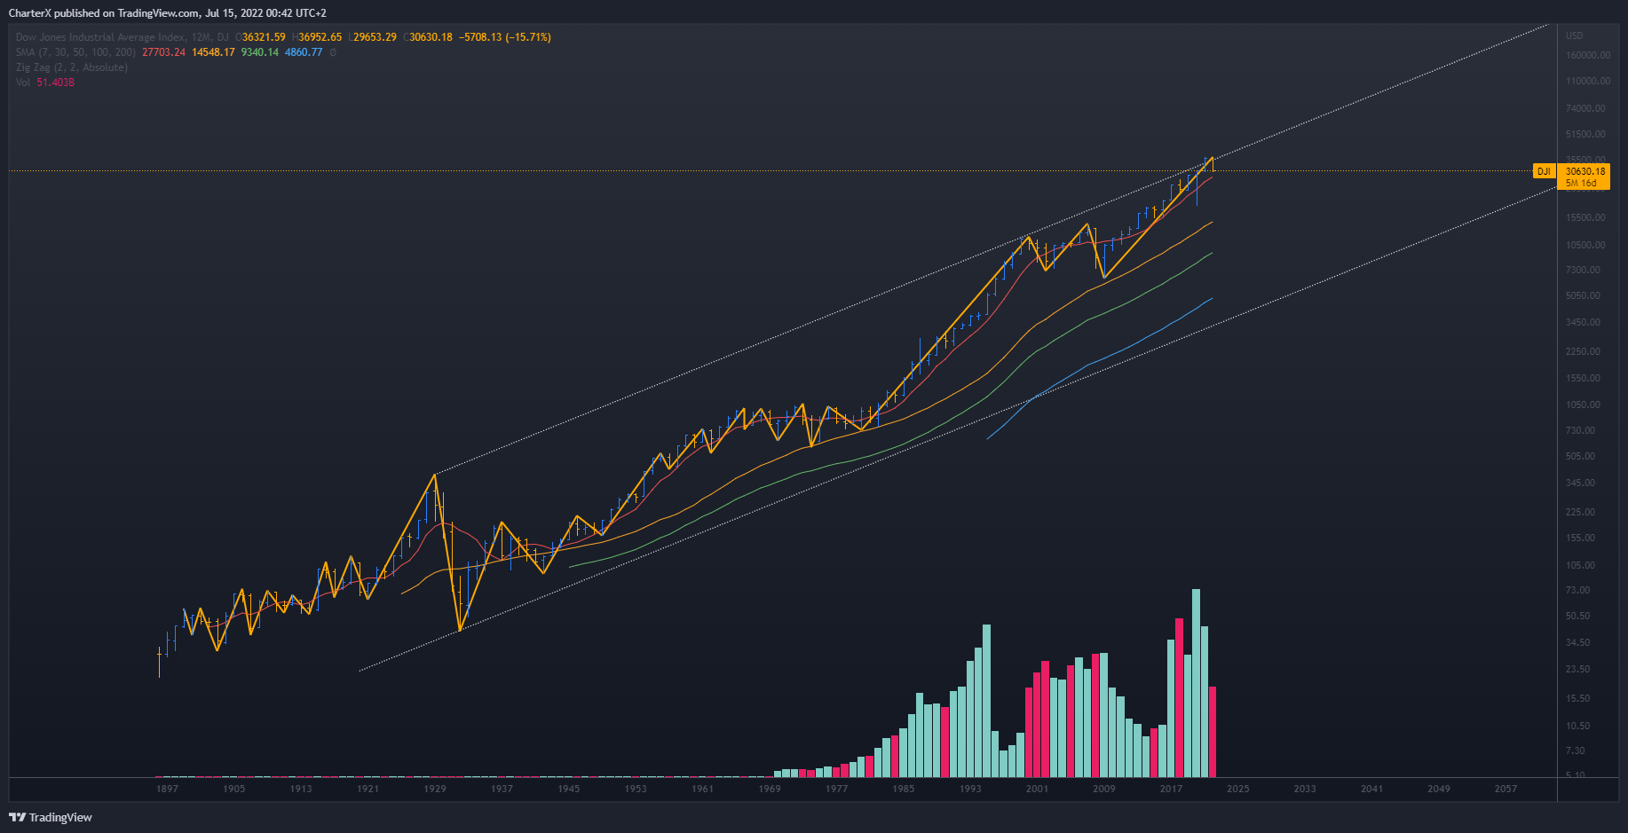This screenshot has width=1628, height=833.
Task: Click the change value −5708.13 (−15.71%)
Action: [x=505, y=37]
